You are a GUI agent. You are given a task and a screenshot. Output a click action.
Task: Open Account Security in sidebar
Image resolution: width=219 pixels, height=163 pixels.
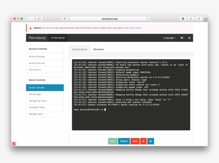tap(45, 63)
